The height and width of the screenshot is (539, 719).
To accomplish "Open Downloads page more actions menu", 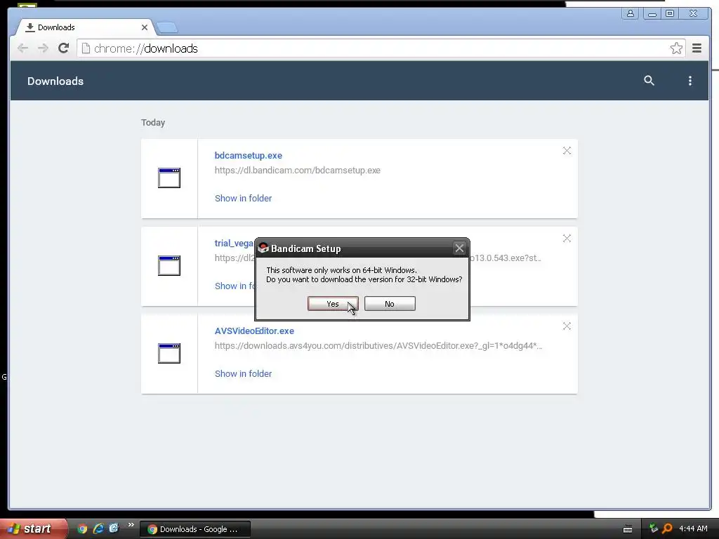I will coord(690,81).
